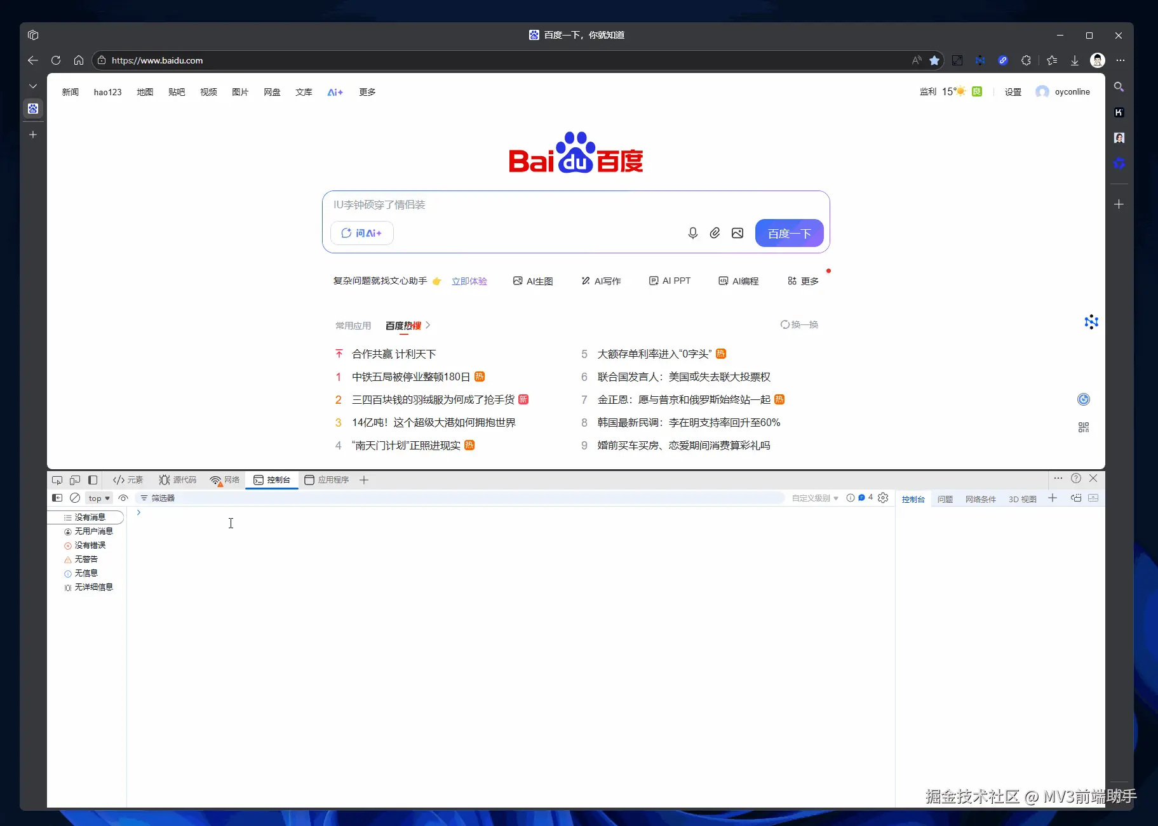The height and width of the screenshot is (826, 1158).
Task: Open a new vertical tab
Action: click(33, 135)
